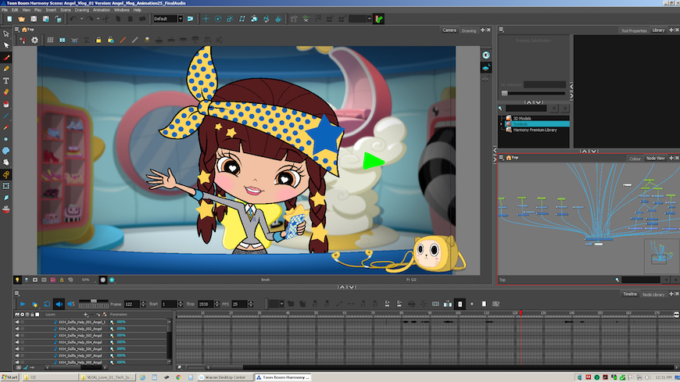Screen dimensions: 680x382
Task: Click the Rotate animation tool icon
Action: pyautogui.click(x=218, y=19)
